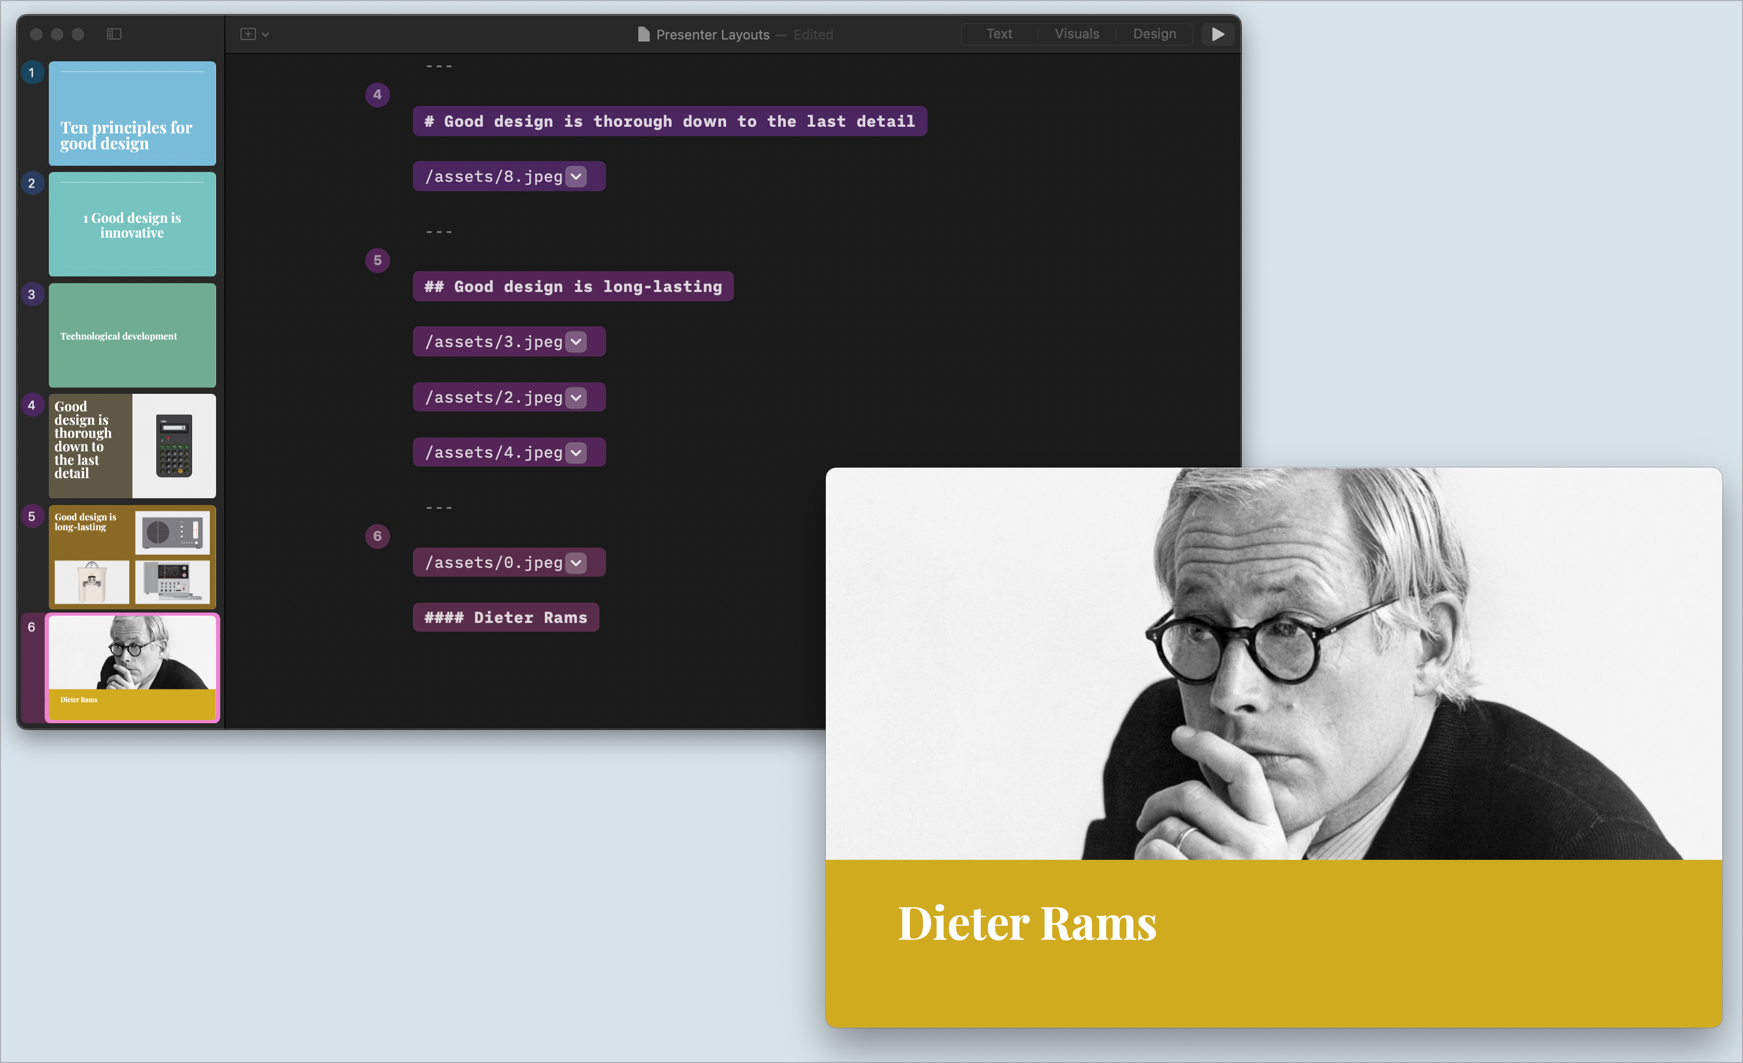Click heading '## Good design is long-lasting'
This screenshot has width=1743, height=1063.
(573, 287)
